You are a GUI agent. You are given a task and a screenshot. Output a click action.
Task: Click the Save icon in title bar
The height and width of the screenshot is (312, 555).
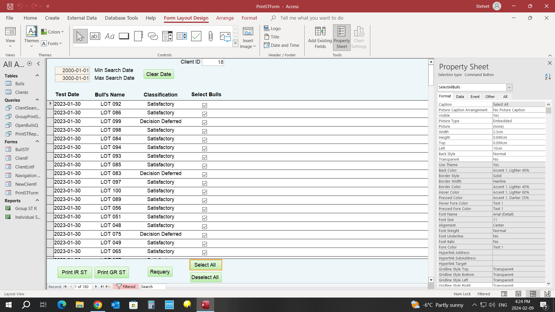click(x=10, y=6)
